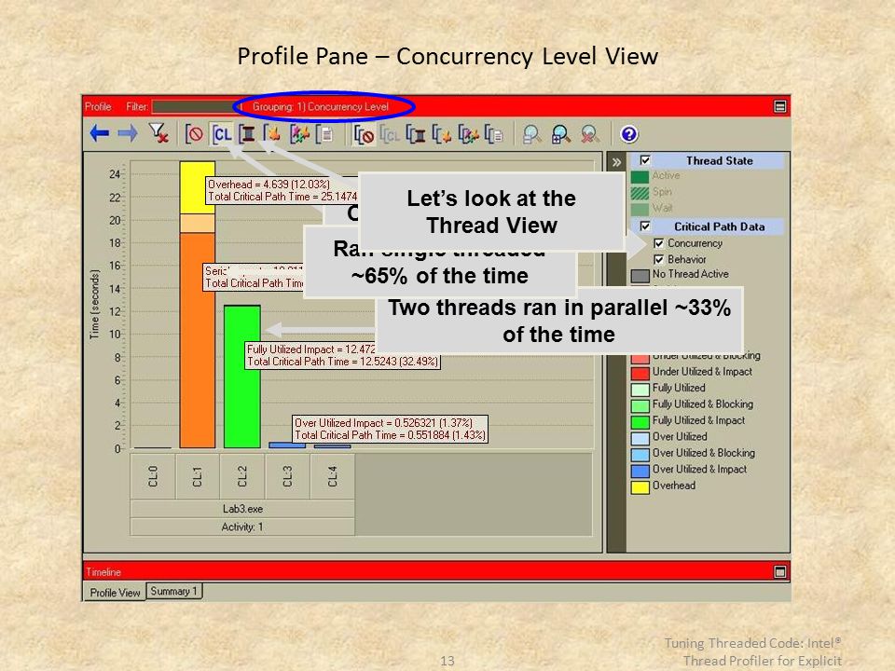Select the first-level document grouping icon
895x671 pixels.
[x=325, y=134]
